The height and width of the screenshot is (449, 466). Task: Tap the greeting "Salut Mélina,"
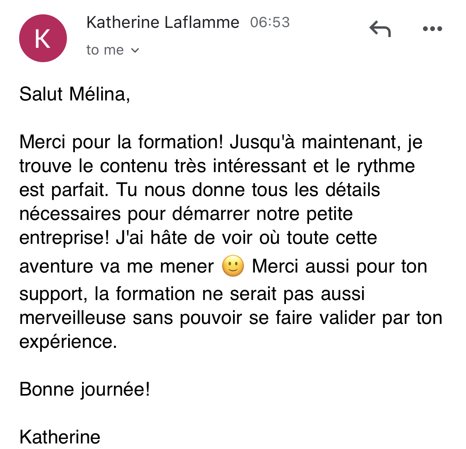[x=75, y=94]
